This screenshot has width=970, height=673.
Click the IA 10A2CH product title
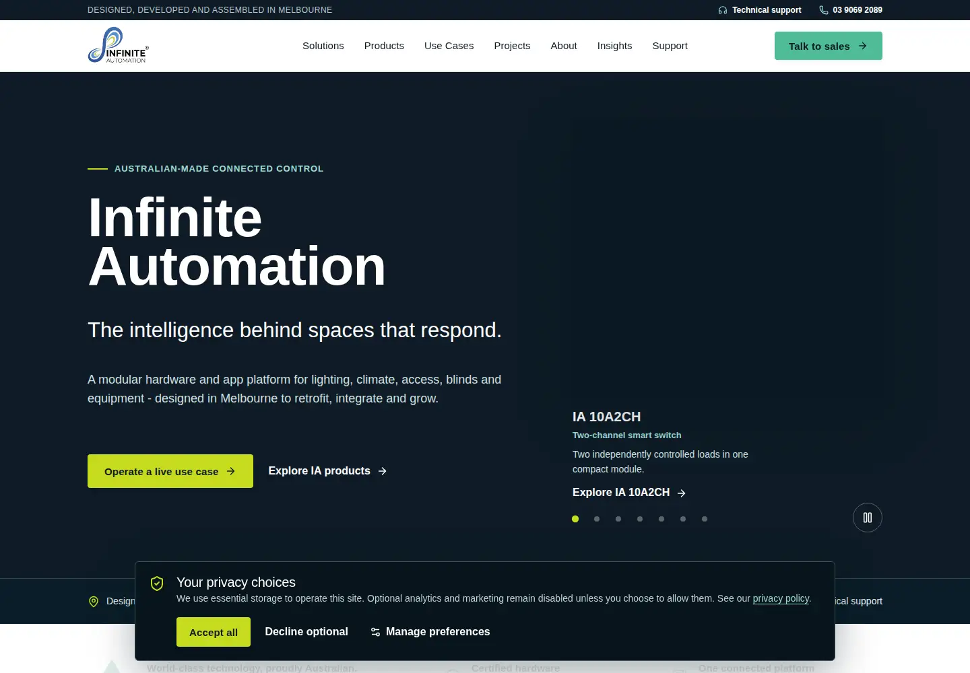tap(606, 417)
